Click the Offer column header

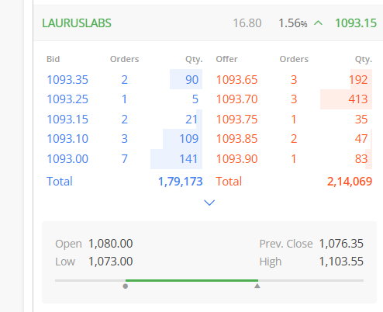226,59
